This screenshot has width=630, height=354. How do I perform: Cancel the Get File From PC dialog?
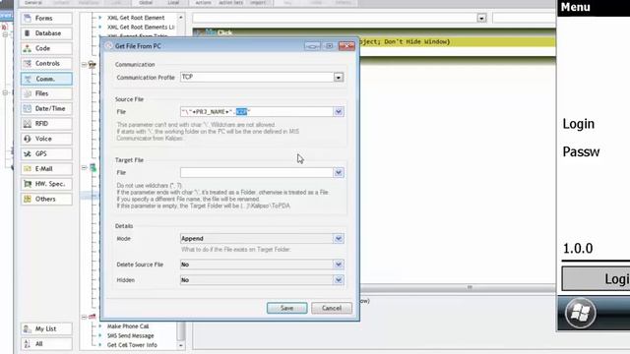(x=332, y=308)
